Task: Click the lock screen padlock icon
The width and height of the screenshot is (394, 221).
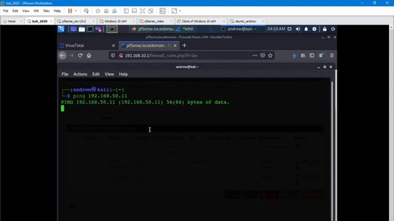Action: pyautogui.click(x=324, y=29)
